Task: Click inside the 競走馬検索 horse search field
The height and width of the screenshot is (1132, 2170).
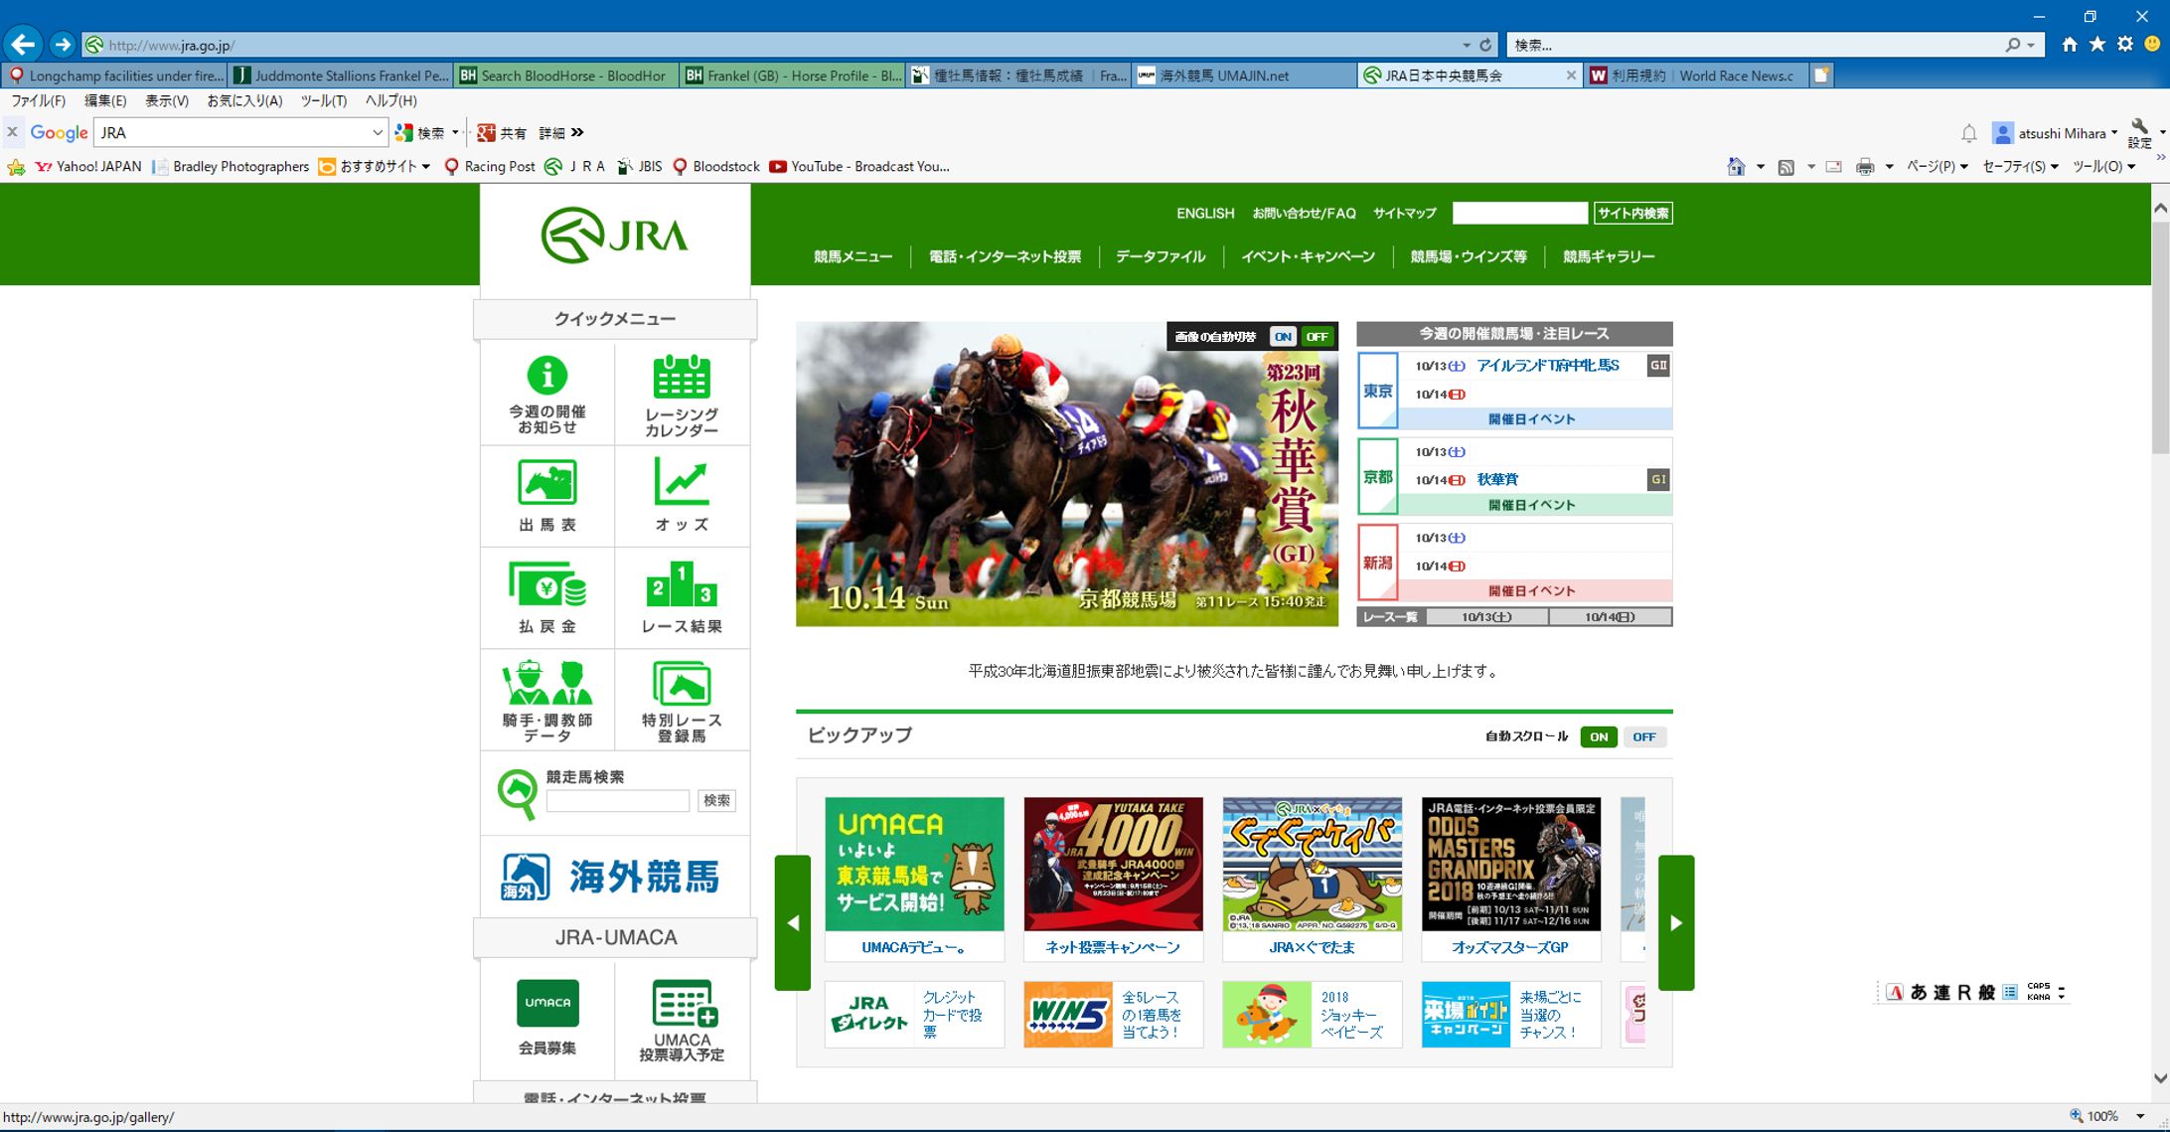Action: (x=616, y=800)
